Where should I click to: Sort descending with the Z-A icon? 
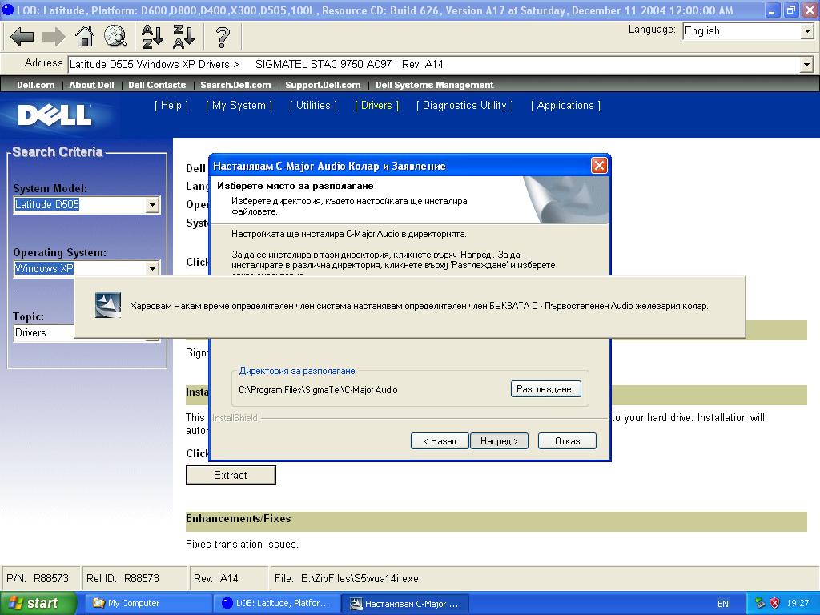pos(183,37)
